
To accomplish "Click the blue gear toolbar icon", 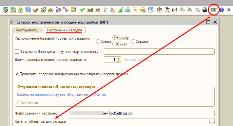I will point(197,10).
